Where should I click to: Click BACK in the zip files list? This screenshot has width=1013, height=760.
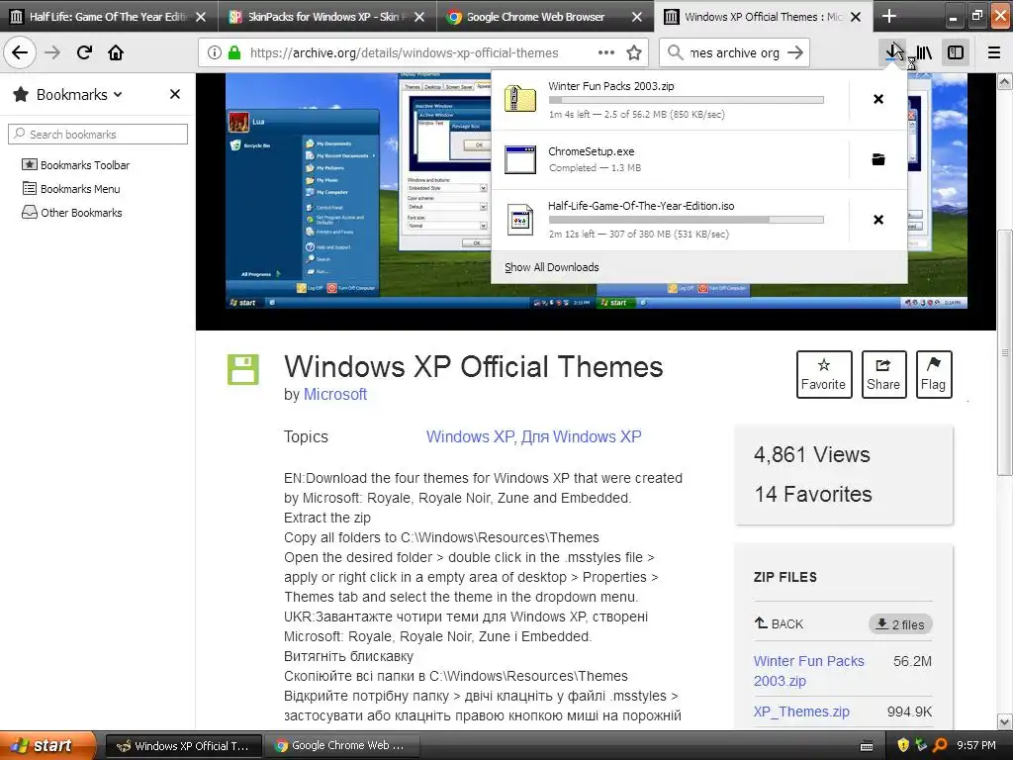[x=780, y=623]
